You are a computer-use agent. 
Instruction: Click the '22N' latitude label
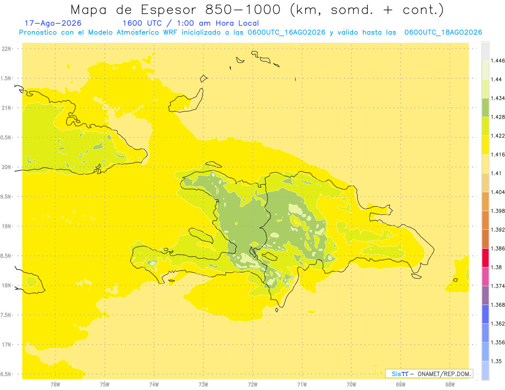[x=7, y=49]
